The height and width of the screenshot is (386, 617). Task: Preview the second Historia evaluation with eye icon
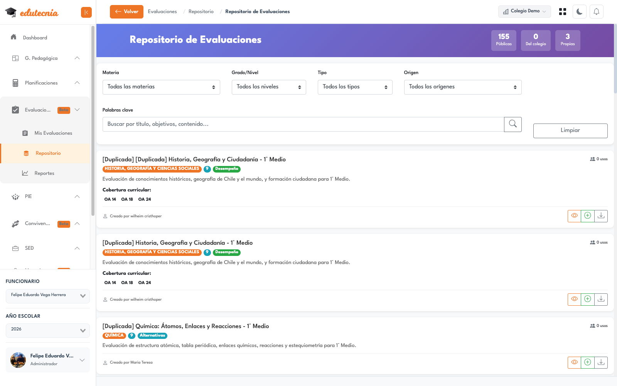point(574,299)
